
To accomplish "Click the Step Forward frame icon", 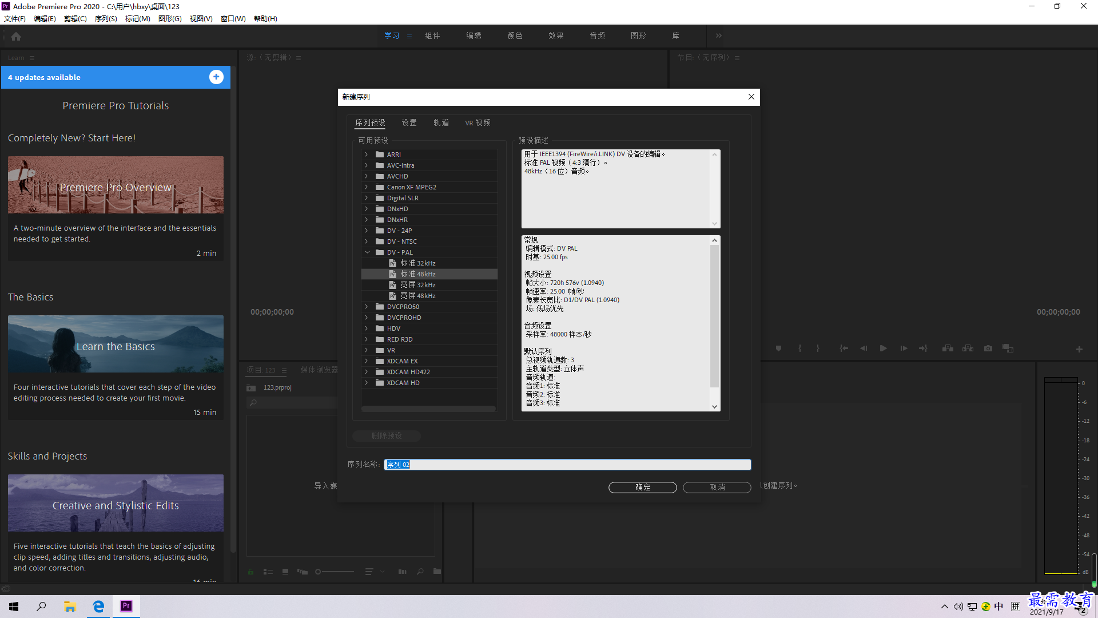I will pos(904,348).
